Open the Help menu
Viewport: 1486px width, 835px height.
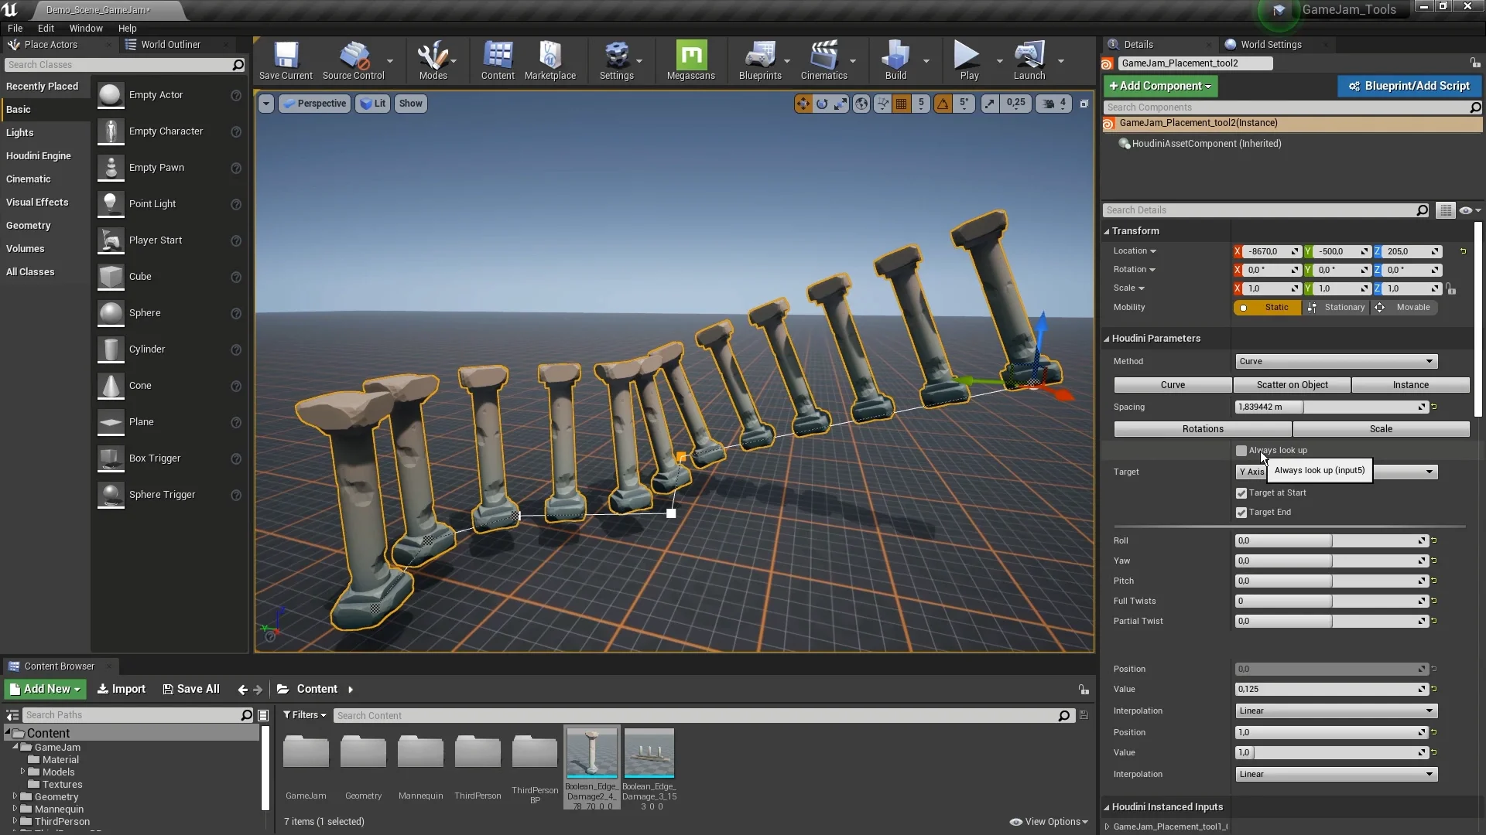click(x=127, y=28)
